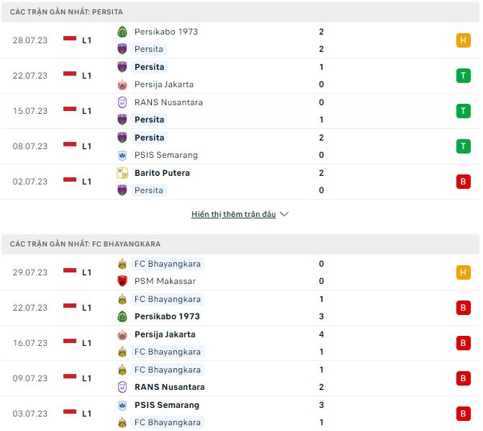Screen dimensions: 483x431
Task: Click green T badge for 15.07.23 match
Action: click(x=463, y=111)
